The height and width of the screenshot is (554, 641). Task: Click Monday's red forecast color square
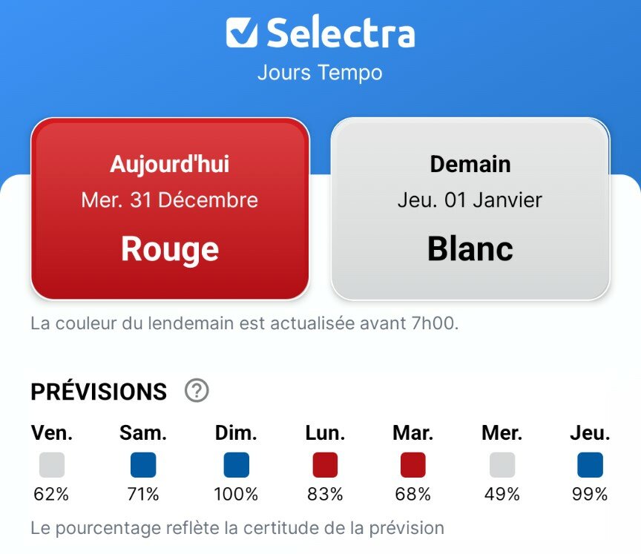tap(325, 465)
